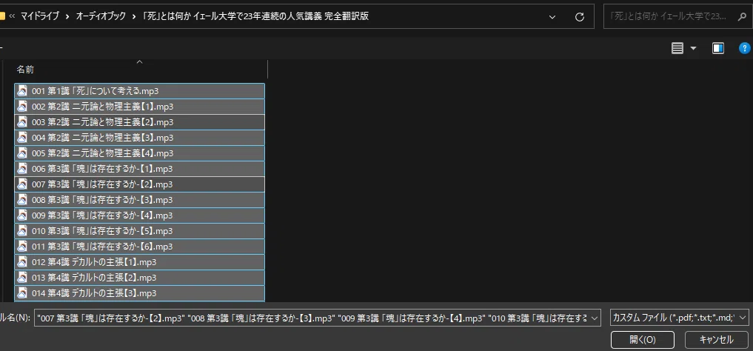753x351 pixels.
Task: Click the mp3 icon of file 002
Action: [x=22, y=106]
